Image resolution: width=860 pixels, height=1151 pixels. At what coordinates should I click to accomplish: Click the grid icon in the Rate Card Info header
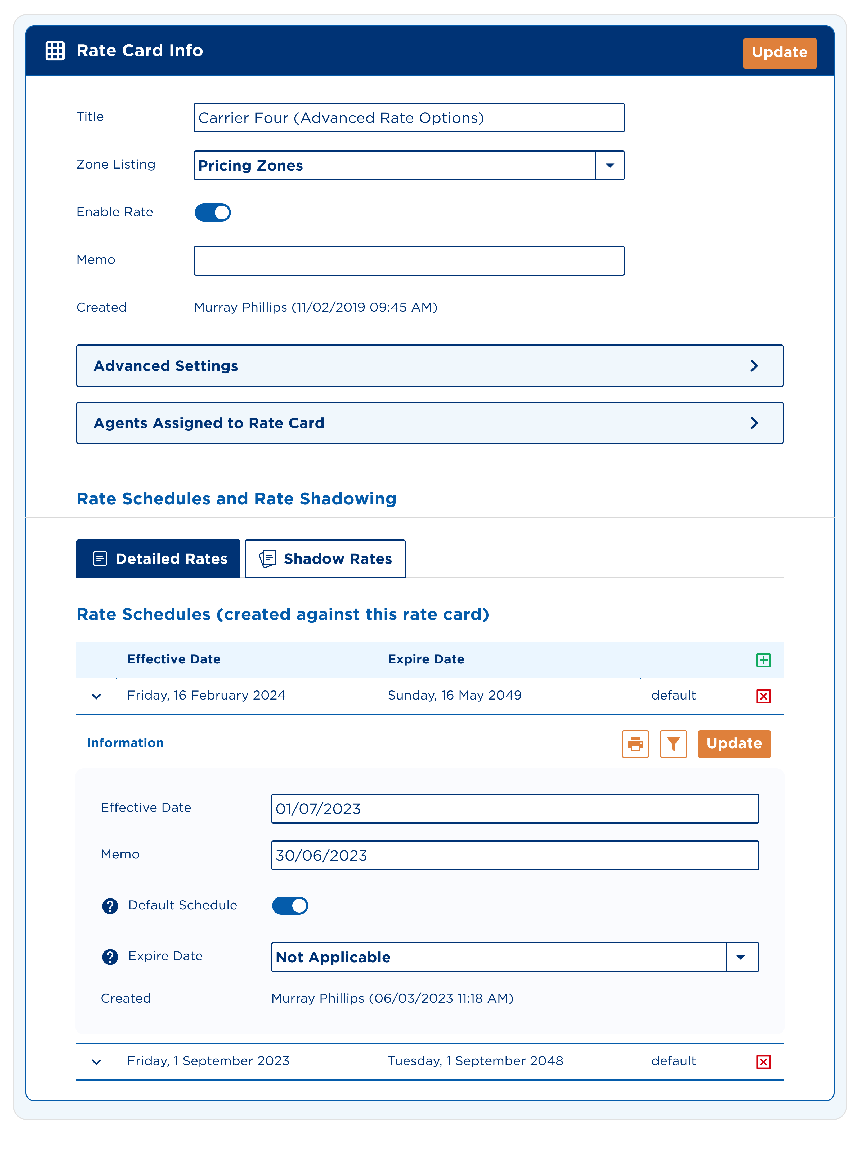(x=56, y=51)
